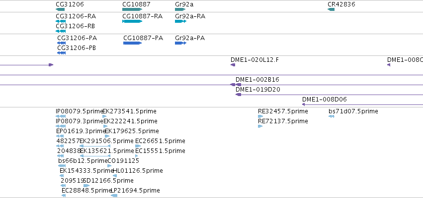This screenshot has height=198, width=423.
Task: Click the EC26651.5prime EST arrow
Action: pyautogui.click(x=138, y=146)
